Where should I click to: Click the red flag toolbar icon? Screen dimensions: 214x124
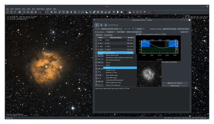click(x=141, y=12)
